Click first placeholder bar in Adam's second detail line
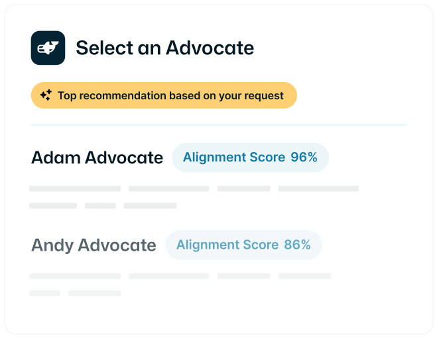The width and height of the screenshot is (437, 338). coord(53,206)
